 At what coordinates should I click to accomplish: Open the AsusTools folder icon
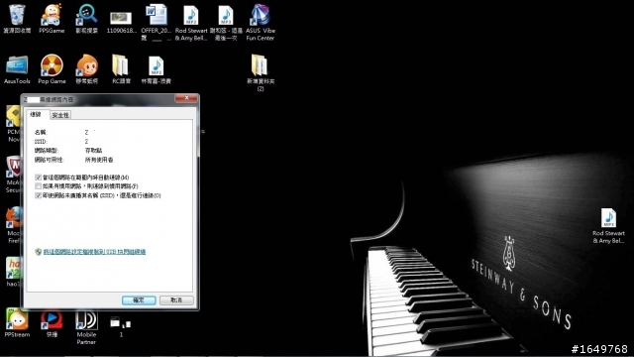point(17,69)
